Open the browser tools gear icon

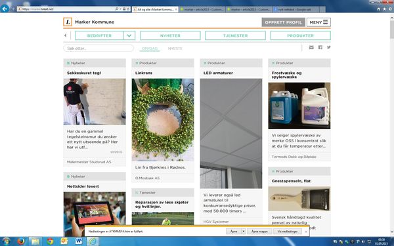click(390, 9)
